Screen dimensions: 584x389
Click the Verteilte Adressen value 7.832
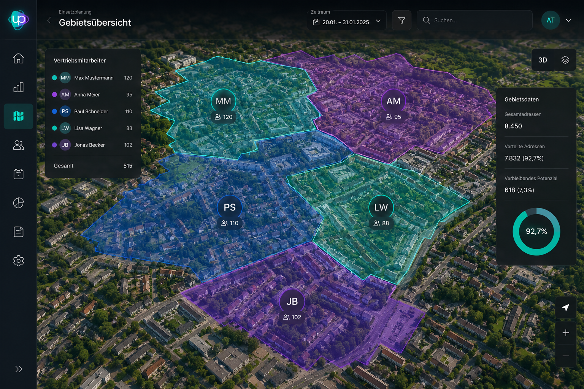[513, 158]
